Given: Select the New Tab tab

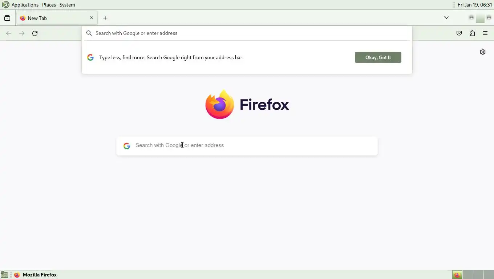Looking at the screenshot, I should [x=57, y=18].
